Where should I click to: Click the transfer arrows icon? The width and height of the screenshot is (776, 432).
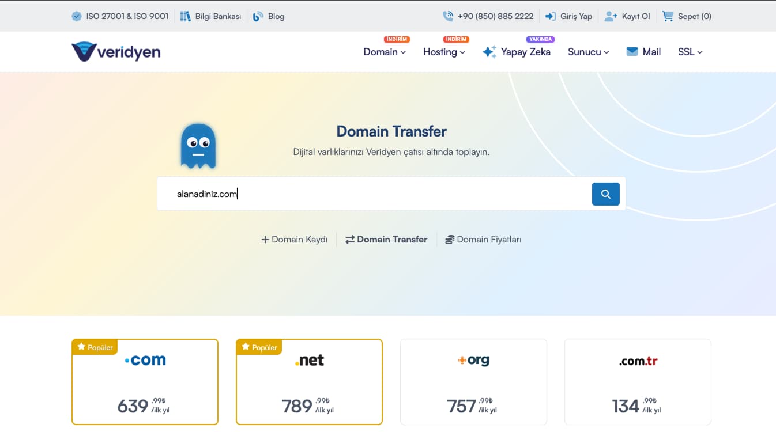click(350, 240)
